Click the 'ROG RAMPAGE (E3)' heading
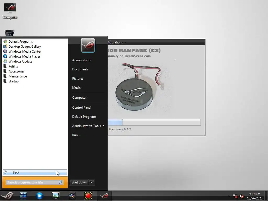 point(134,50)
